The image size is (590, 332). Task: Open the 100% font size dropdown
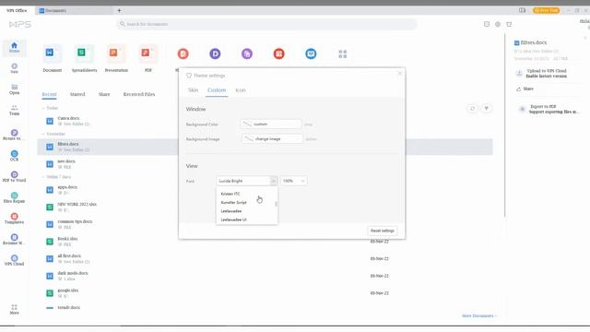point(293,181)
